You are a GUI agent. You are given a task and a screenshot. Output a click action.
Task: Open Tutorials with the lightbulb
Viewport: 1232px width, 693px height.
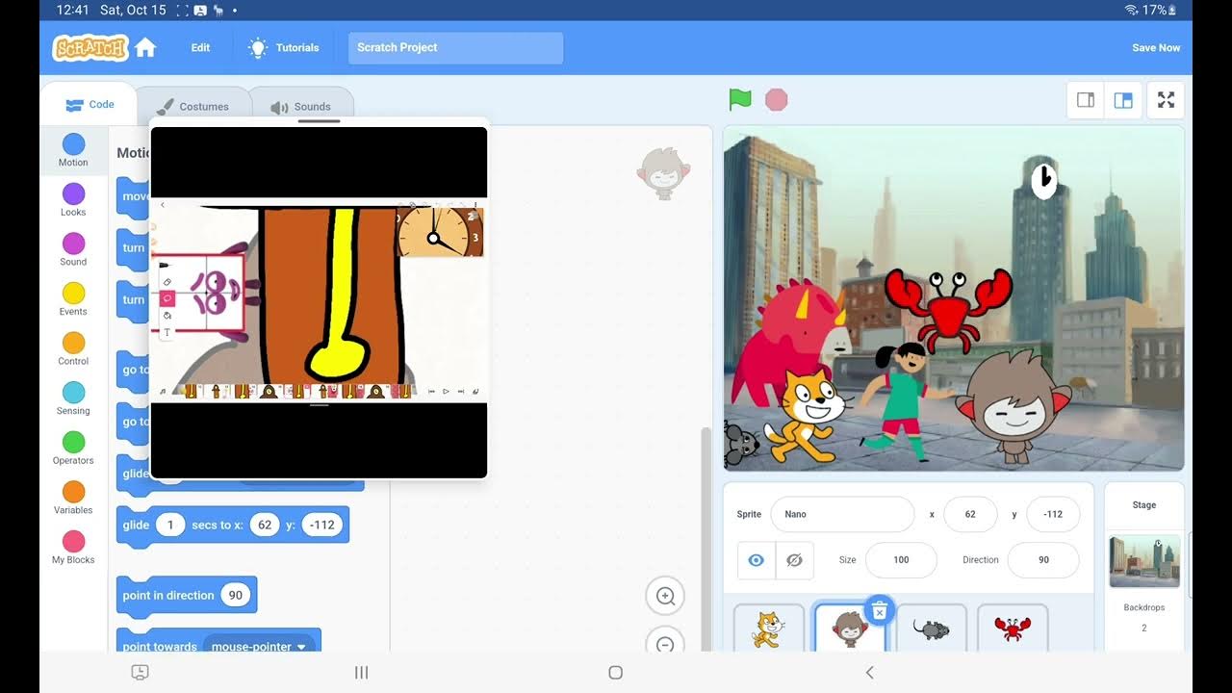pos(283,47)
